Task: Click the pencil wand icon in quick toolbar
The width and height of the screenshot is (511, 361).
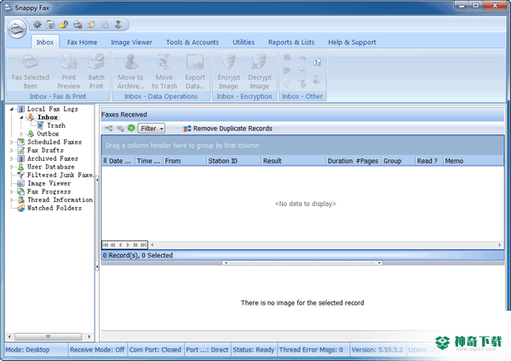Action: 91,25
